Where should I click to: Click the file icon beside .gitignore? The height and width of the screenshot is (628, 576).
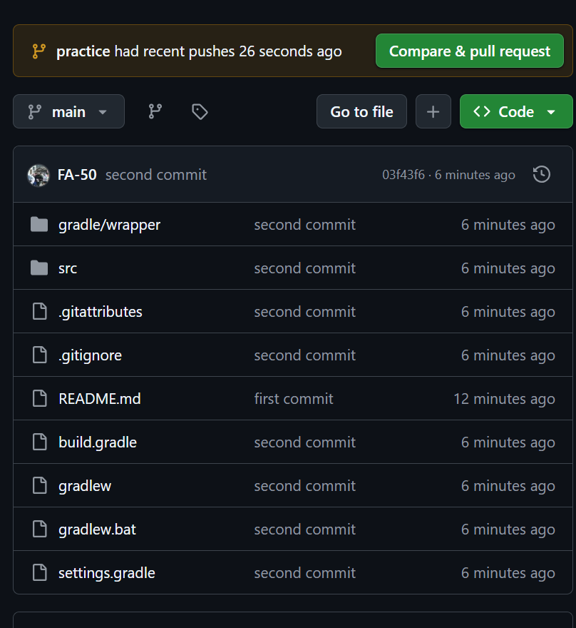tap(40, 355)
